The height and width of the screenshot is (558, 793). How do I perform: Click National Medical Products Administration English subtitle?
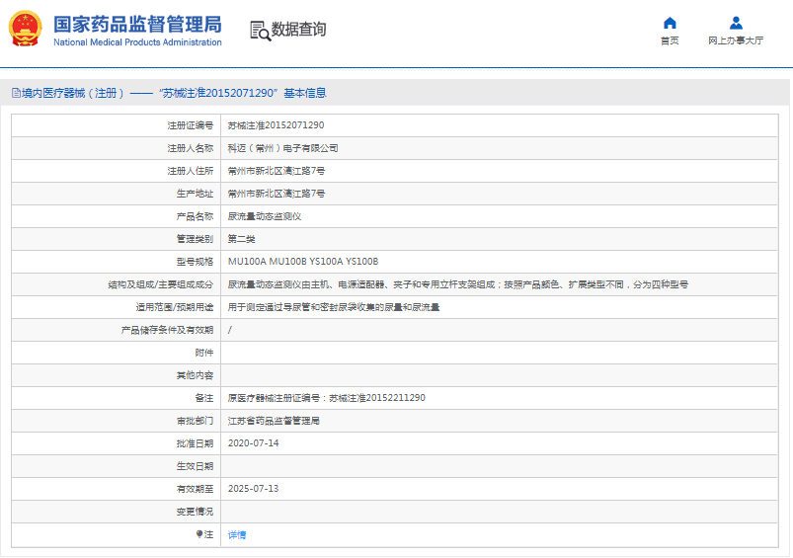(137, 42)
